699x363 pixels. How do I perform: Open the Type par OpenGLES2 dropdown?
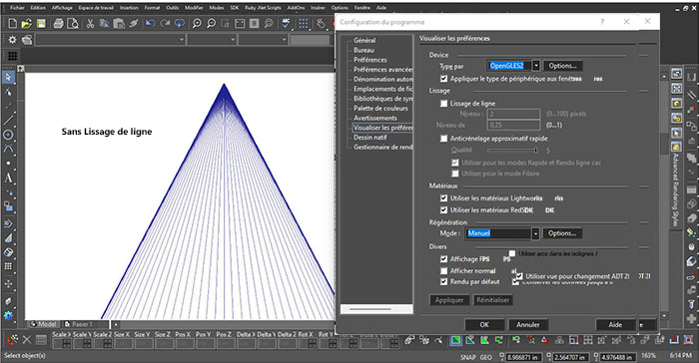(x=536, y=66)
